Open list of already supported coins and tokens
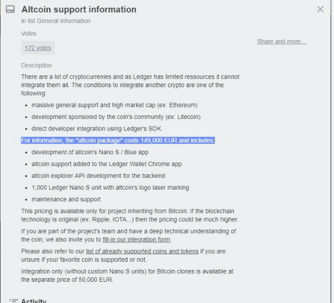334x303 pixels. (x=142, y=251)
